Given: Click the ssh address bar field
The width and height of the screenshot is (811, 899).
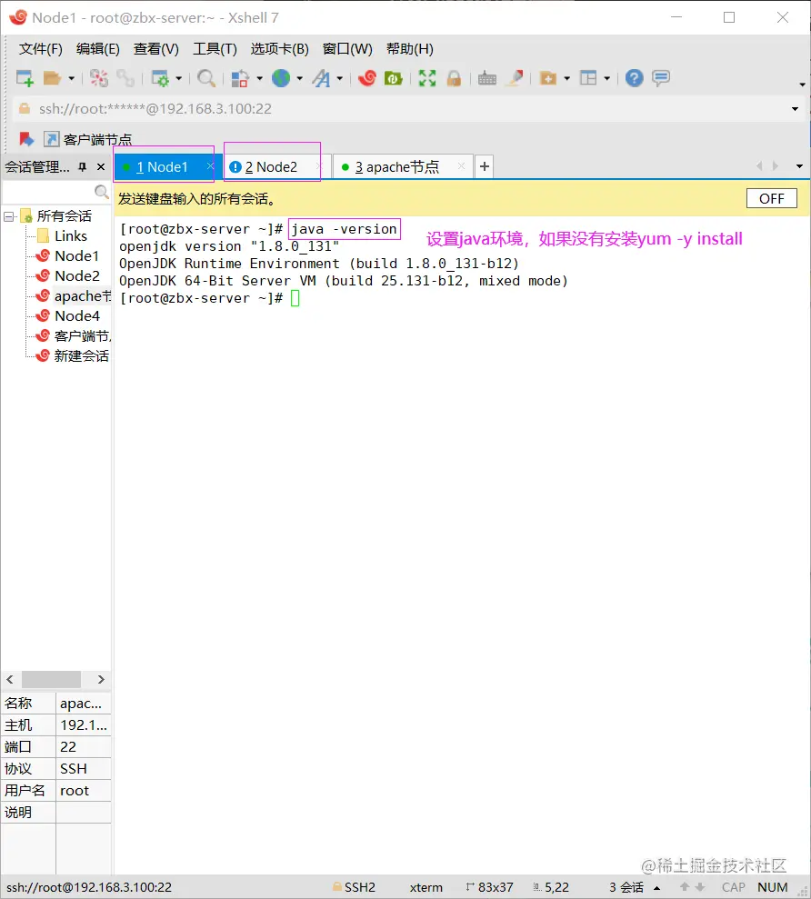Looking at the screenshot, I should click(405, 109).
